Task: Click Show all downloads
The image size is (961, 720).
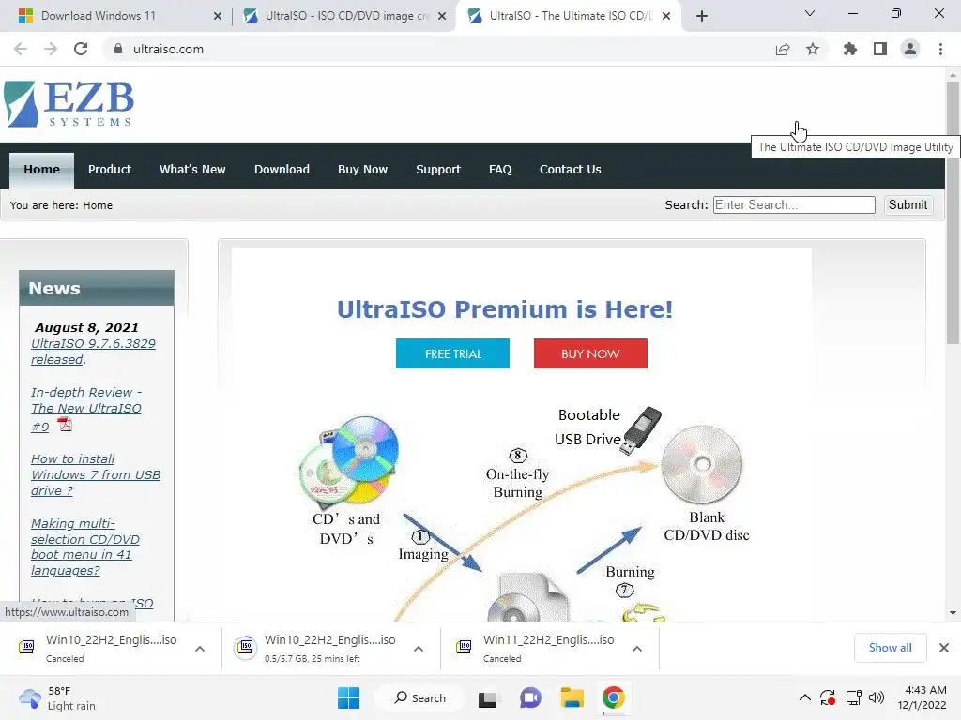Action: coord(890,648)
